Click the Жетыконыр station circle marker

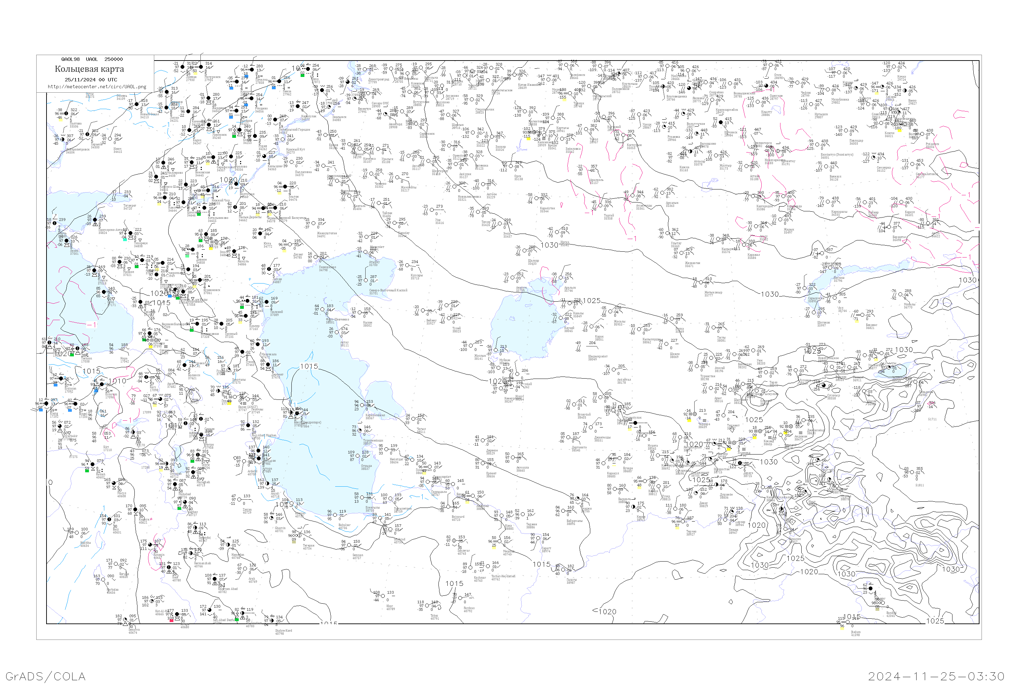[x=701, y=282]
